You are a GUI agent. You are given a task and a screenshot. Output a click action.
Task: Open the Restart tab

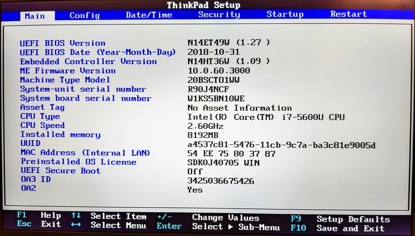pos(349,14)
